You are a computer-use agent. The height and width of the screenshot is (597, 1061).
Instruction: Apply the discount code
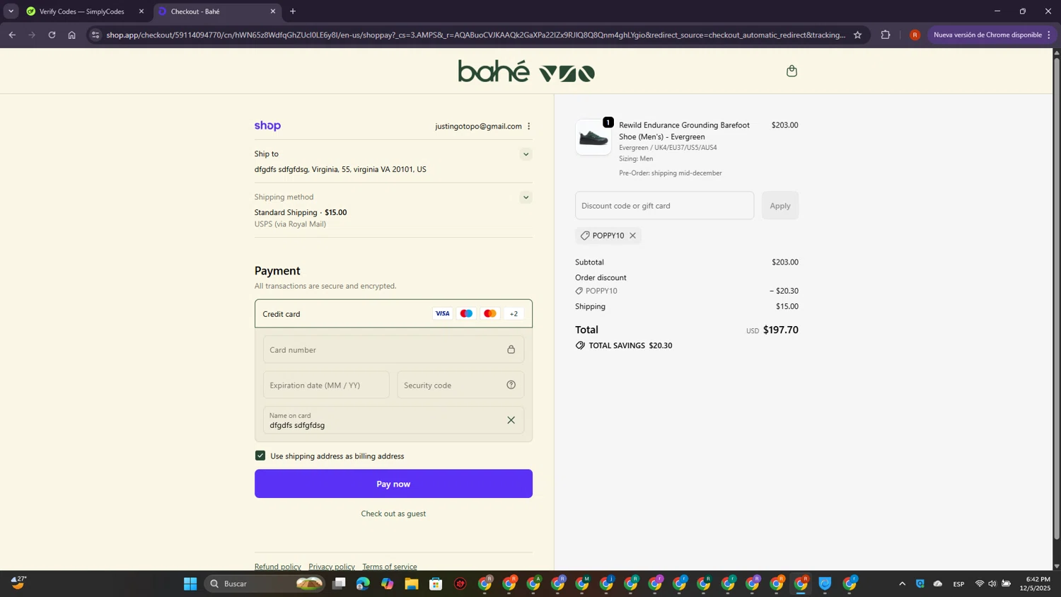point(780,205)
